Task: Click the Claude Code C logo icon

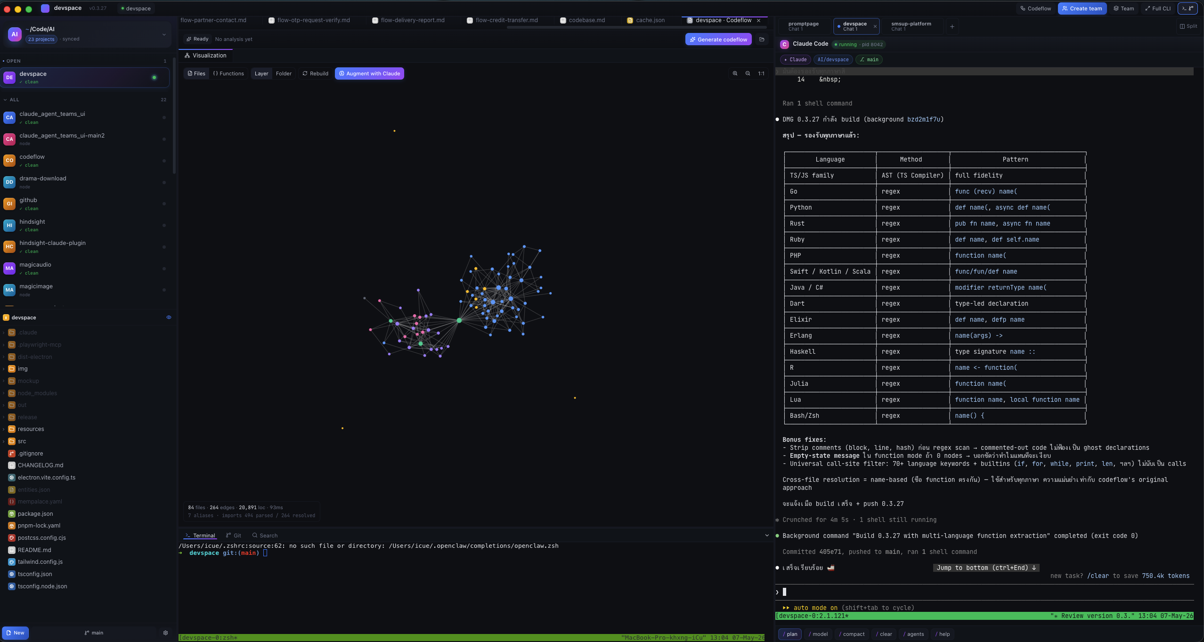Action: [784, 44]
